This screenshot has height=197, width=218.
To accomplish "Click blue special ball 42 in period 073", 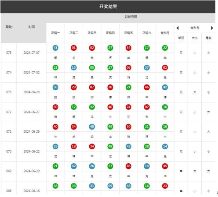I will (165, 87).
